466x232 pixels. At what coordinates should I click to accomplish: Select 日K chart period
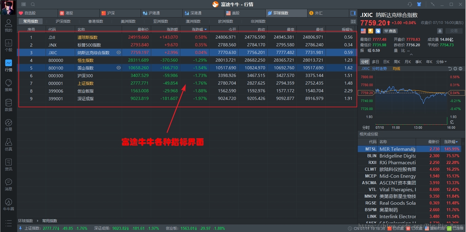coord(386,62)
